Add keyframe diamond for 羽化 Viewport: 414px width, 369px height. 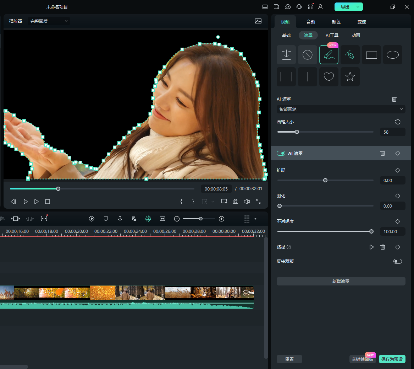coord(398,196)
